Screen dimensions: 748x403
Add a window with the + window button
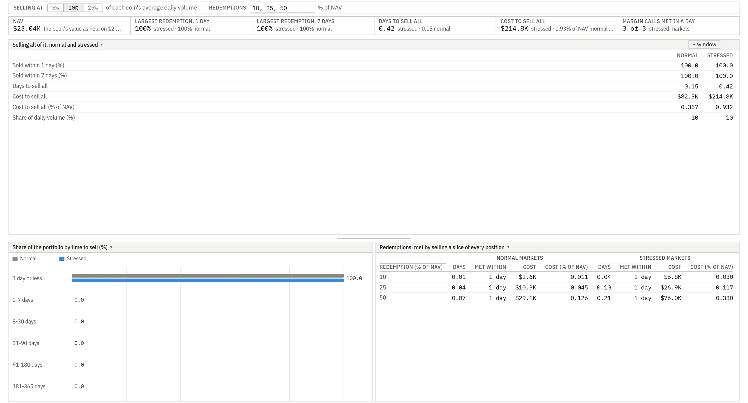704,45
